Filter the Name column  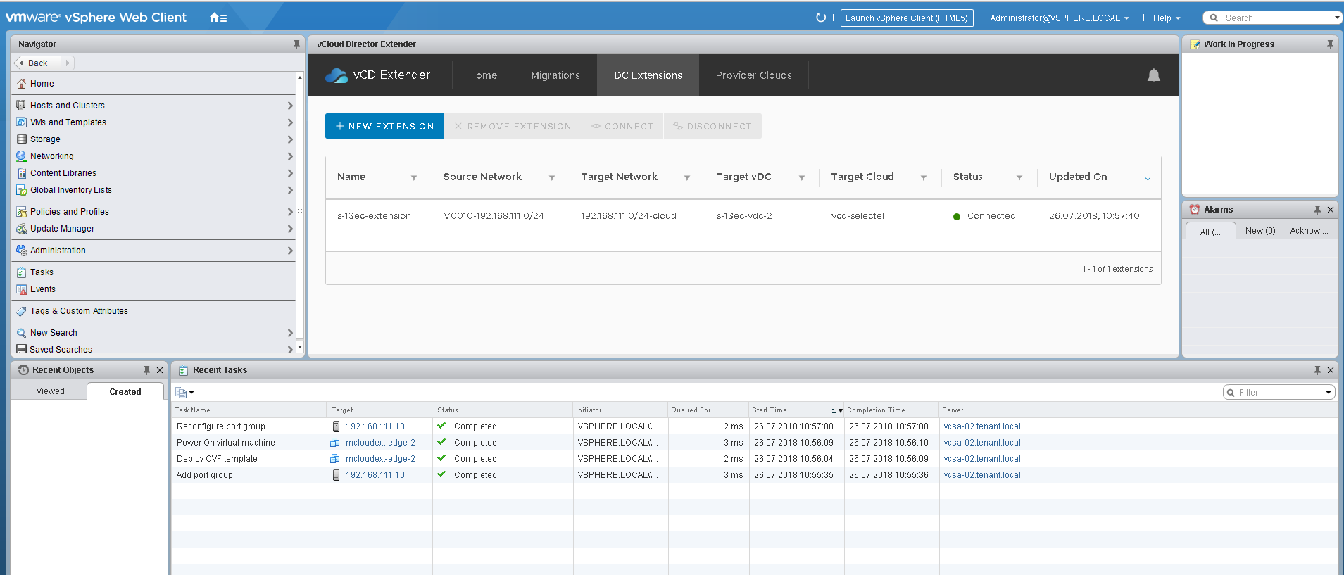(x=414, y=177)
